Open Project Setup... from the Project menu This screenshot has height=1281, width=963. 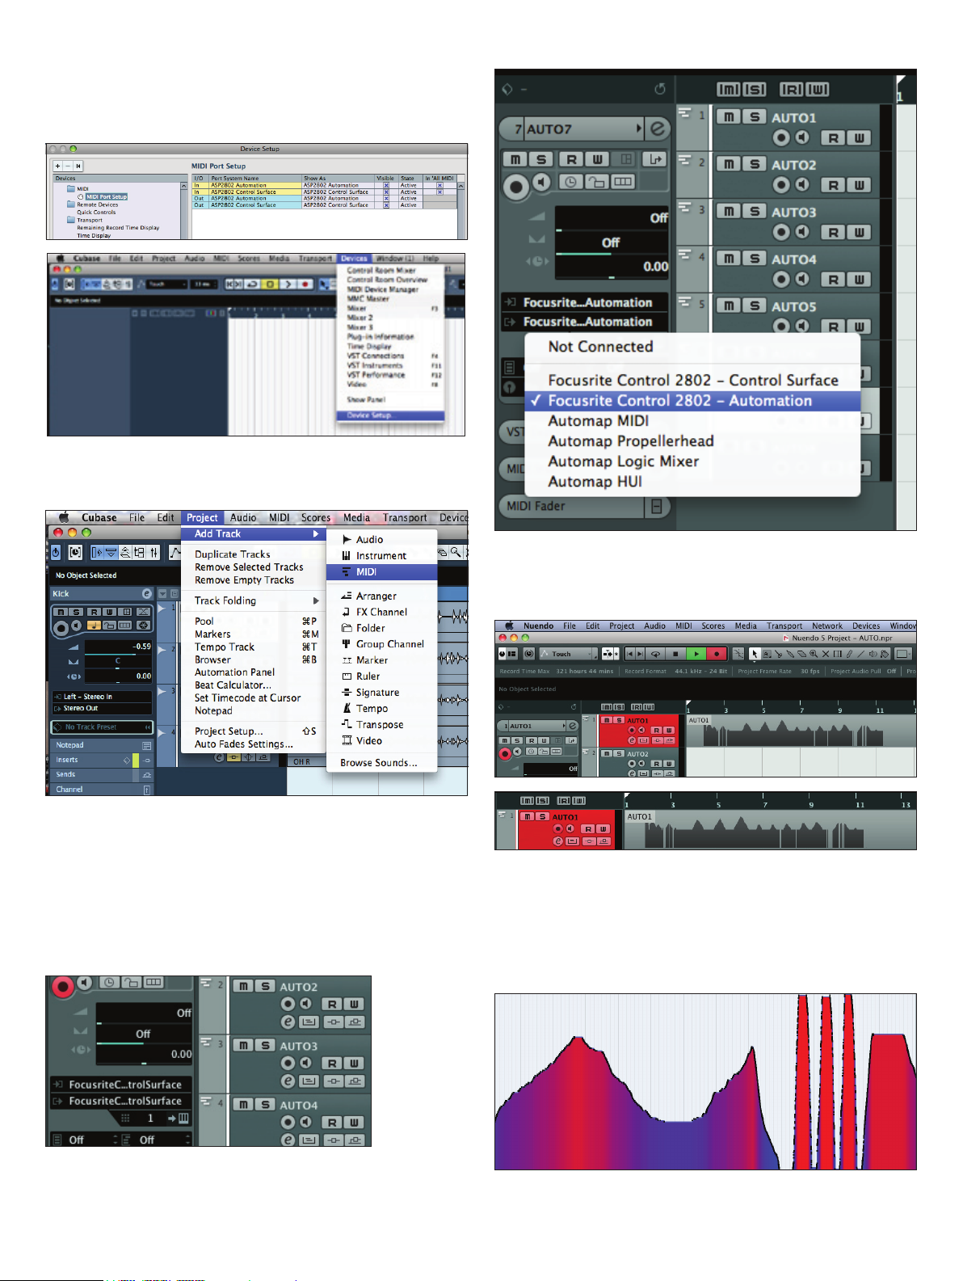[254, 731]
